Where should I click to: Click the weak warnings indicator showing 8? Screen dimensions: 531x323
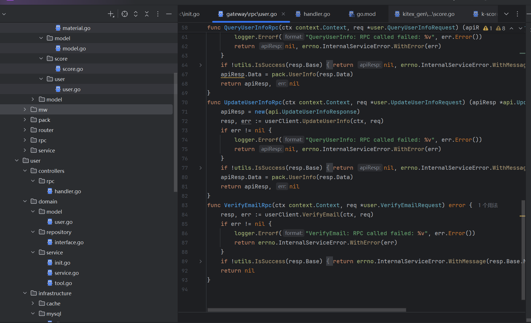coord(501,28)
